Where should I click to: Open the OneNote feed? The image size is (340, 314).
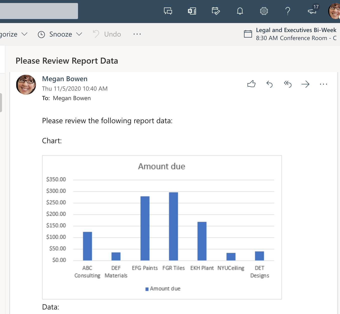[192, 11]
